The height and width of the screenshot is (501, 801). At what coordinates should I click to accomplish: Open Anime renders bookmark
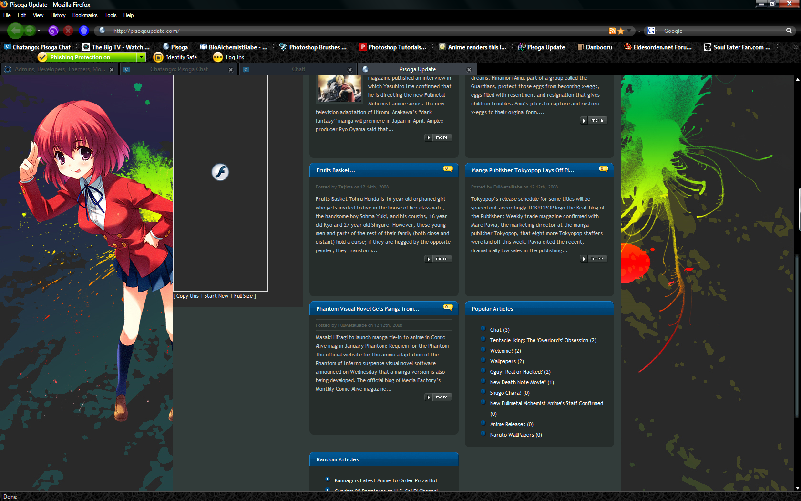click(473, 47)
